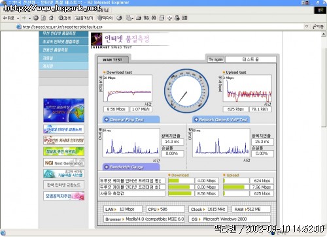Image resolution: width=327 pixels, height=237 pixels.
Task: Open the green 정보화 추진 위원회 banner
Action: [x=63, y=151]
